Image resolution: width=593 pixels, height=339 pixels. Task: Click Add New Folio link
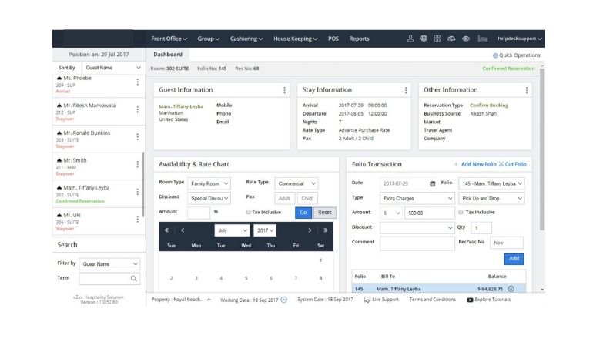point(475,164)
